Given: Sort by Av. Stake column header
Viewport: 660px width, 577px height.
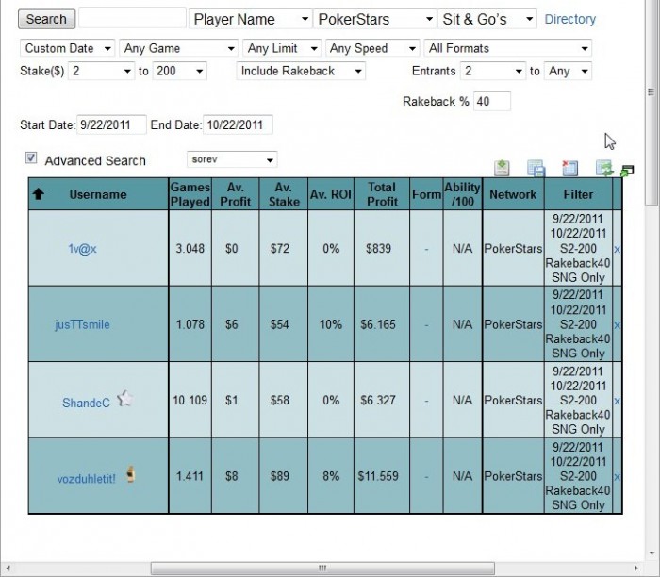Looking at the screenshot, I should [x=284, y=194].
